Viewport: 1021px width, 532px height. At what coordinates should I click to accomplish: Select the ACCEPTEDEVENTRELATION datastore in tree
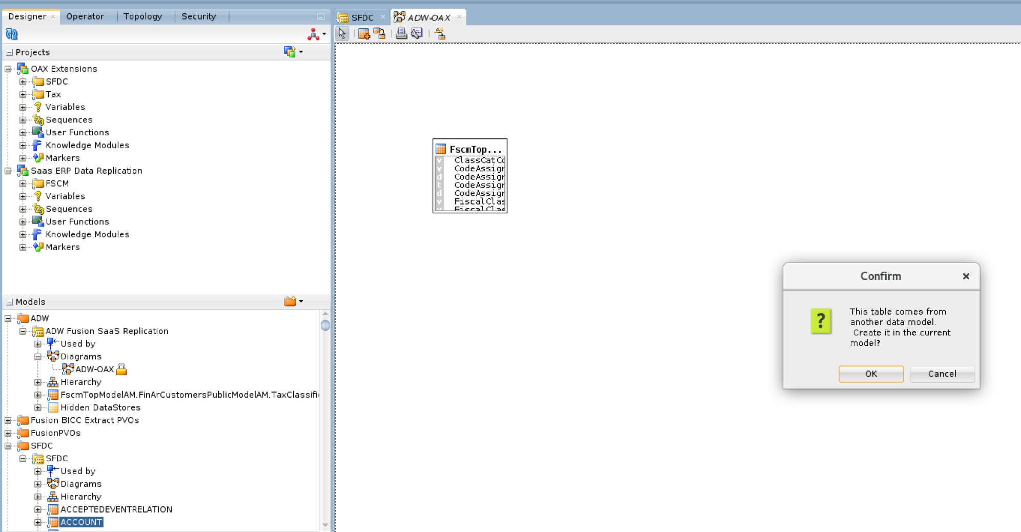[116, 509]
